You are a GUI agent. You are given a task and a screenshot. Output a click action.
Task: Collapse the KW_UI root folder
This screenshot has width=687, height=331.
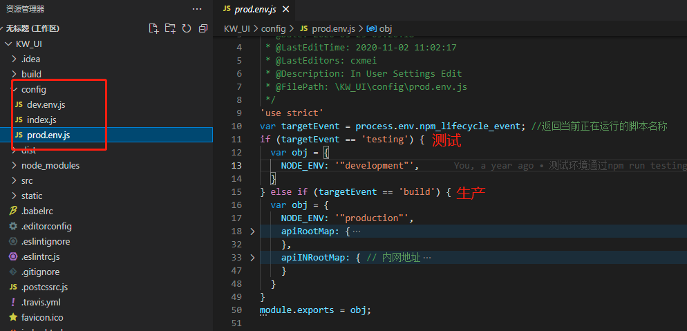point(28,44)
